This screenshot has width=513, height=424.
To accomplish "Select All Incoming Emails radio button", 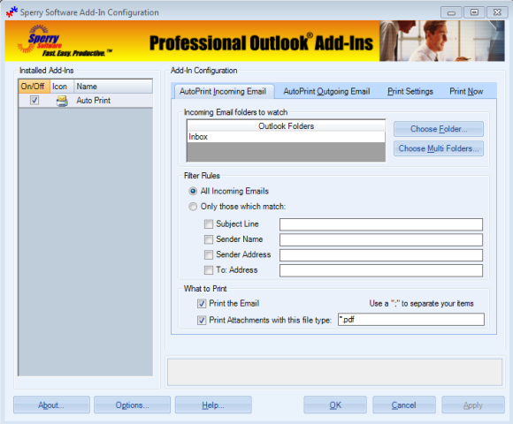I will pyautogui.click(x=193, y=191).
